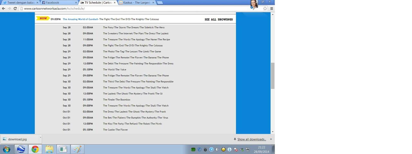
Task: Click Show all downloads link
Action: pos(252,139)
